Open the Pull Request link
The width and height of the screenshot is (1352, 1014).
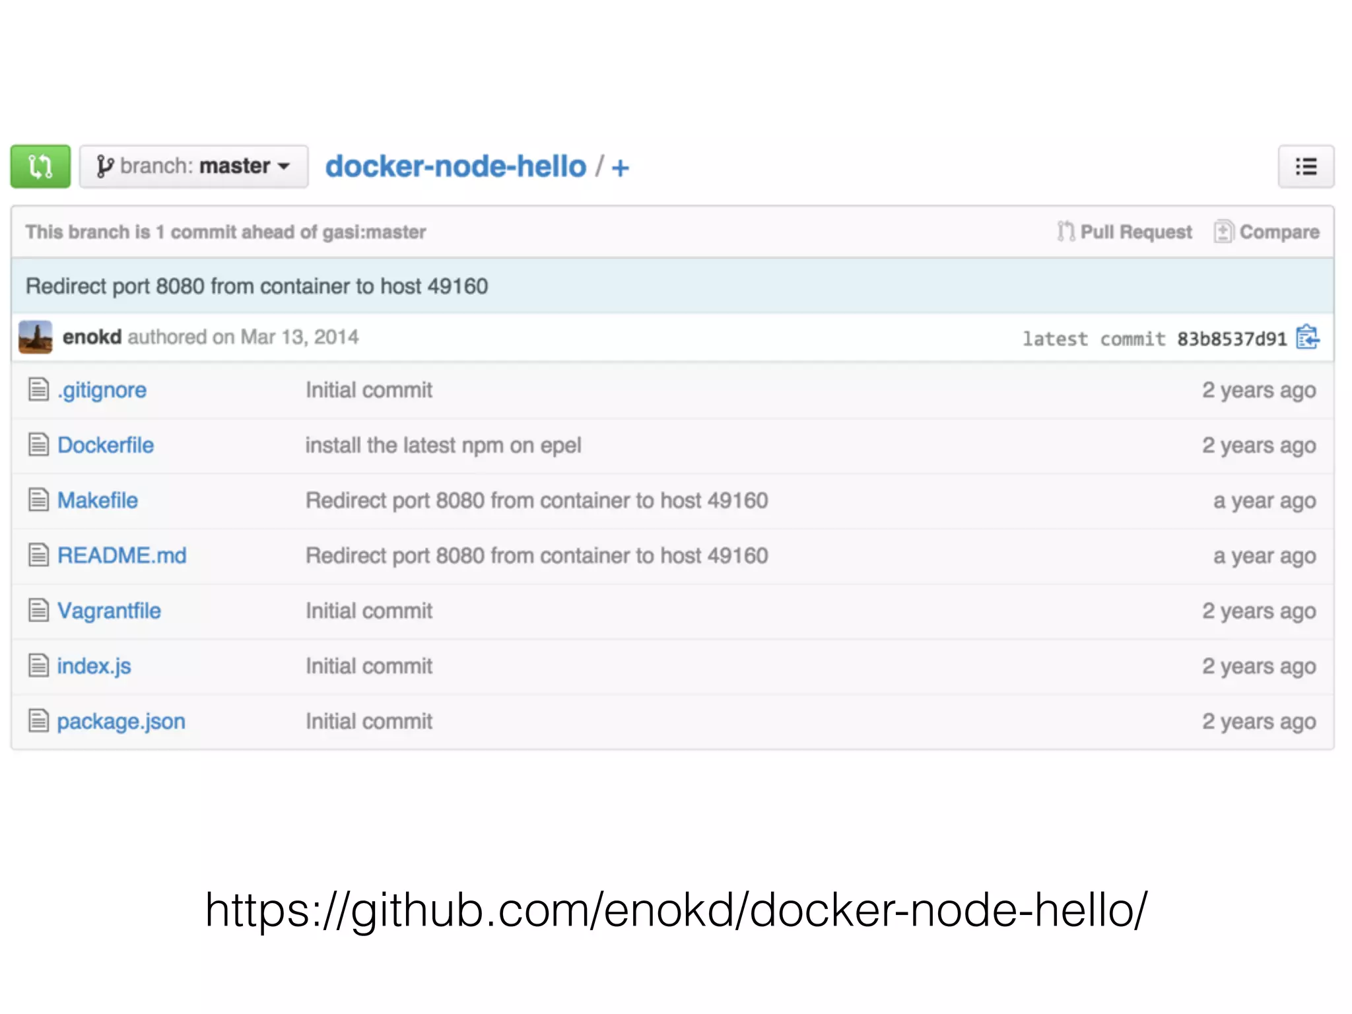coord(1125,232)
